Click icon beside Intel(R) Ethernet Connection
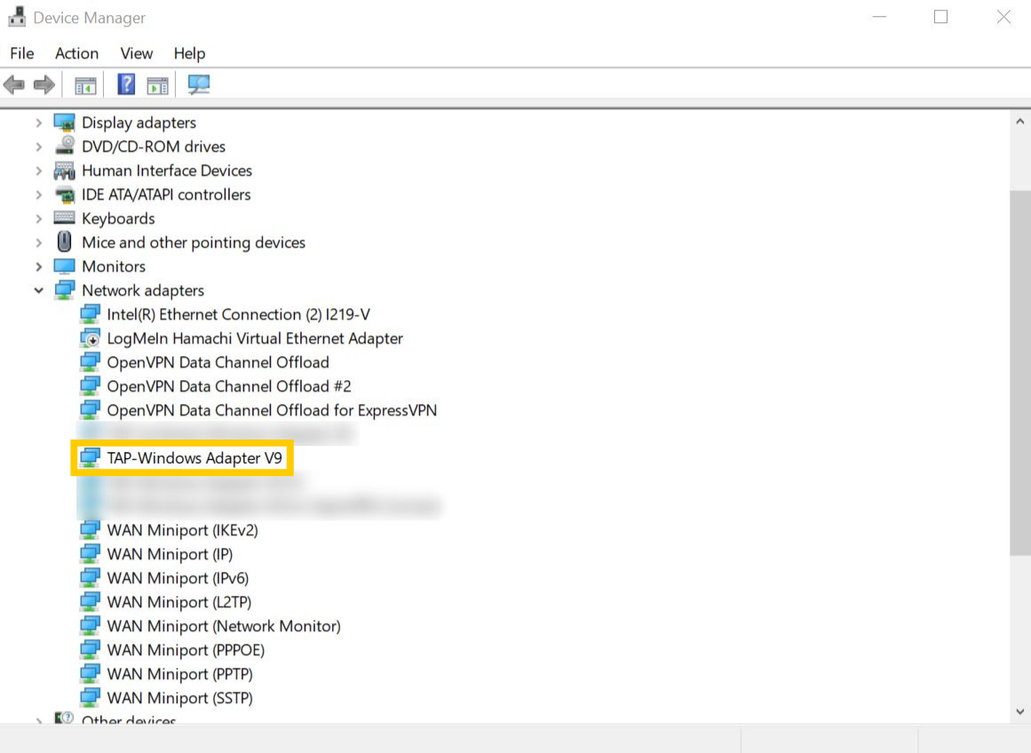Image resolution: width=1031 pixels, height=753 pixels. point(90,313)
